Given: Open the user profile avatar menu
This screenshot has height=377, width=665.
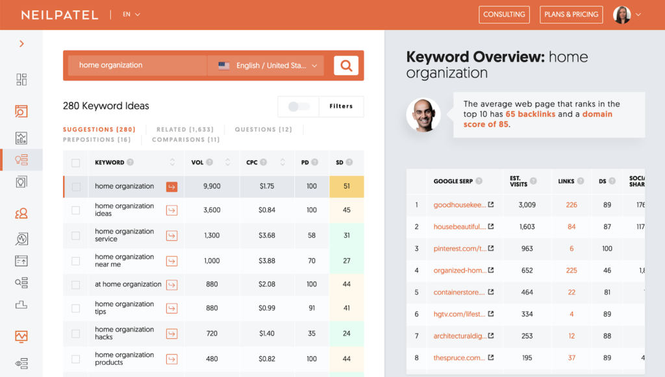Looking at the screenshot, I should (627, 15).
